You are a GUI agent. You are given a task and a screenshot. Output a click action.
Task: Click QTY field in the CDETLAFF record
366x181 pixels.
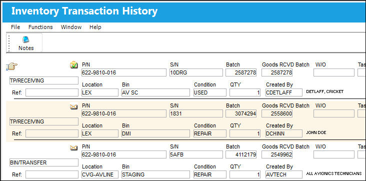click(245, 92)
